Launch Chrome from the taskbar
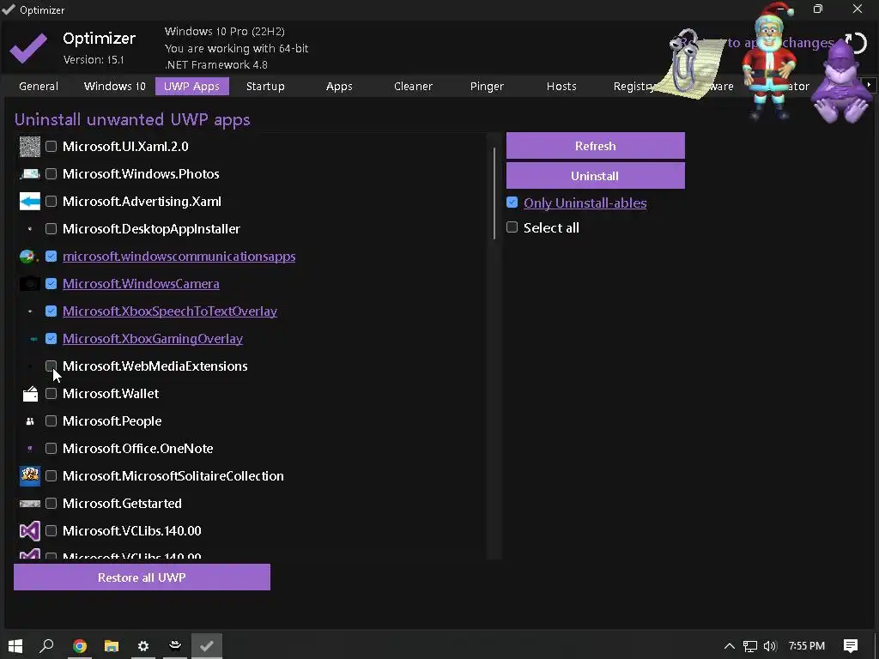Image resolution: width=879 pixels, height=659 pixels. pyautogui.click(x=80, y=646)
